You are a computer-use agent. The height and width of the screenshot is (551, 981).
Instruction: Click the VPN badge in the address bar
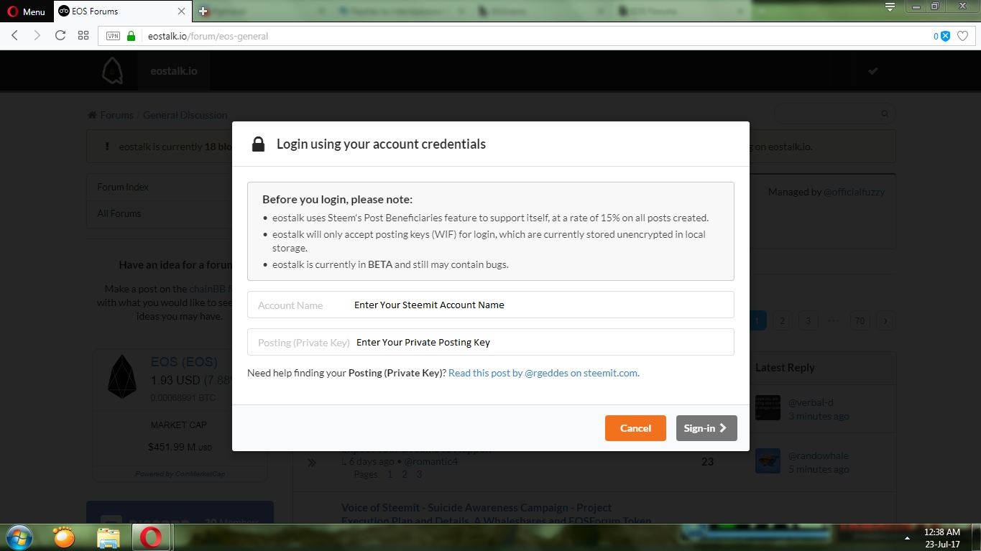pyautogui.click(x=113, y=35)
